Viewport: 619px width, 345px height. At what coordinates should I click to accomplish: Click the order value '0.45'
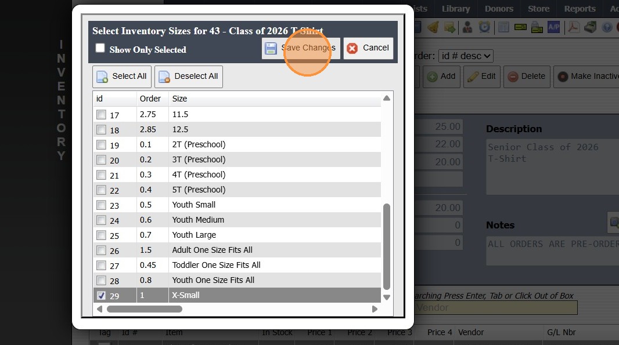[x=148, y=266]
